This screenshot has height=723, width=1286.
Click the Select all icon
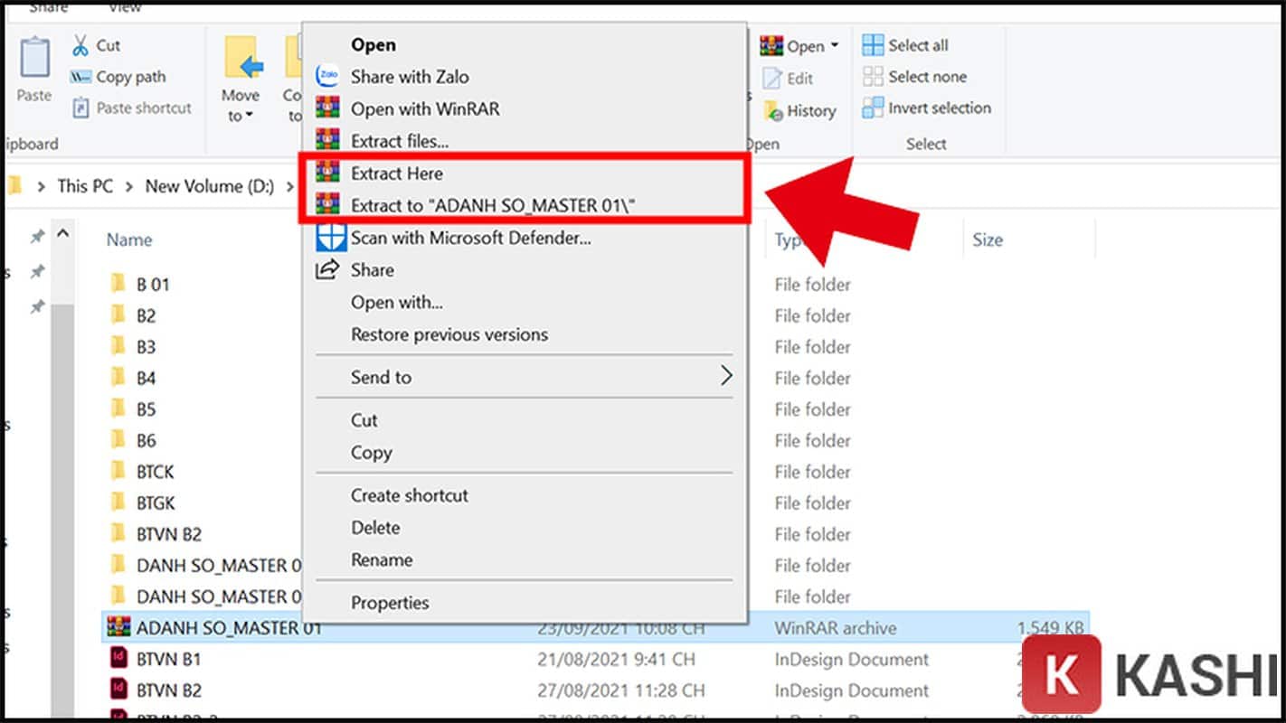873,45
